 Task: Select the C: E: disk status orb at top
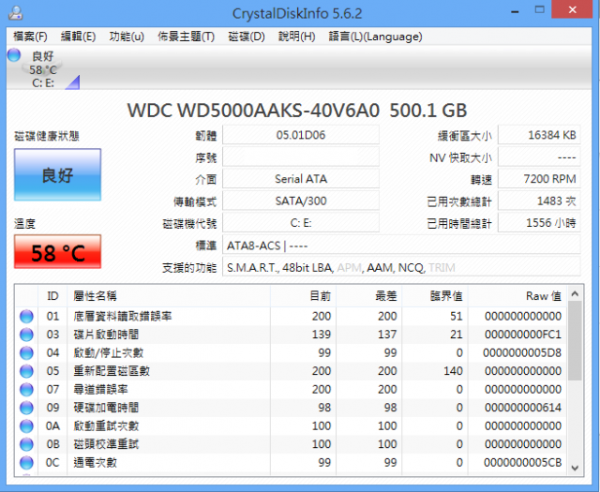click(x=14, y=54)
